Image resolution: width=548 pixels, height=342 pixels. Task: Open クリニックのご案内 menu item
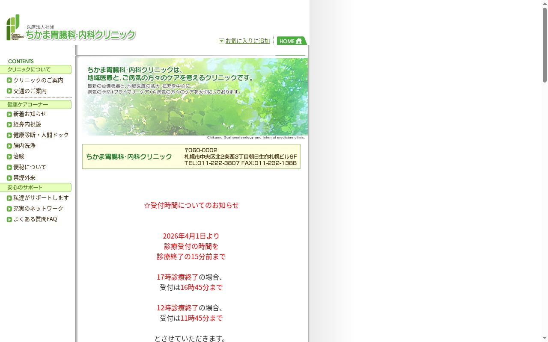[x=38, y=80]
